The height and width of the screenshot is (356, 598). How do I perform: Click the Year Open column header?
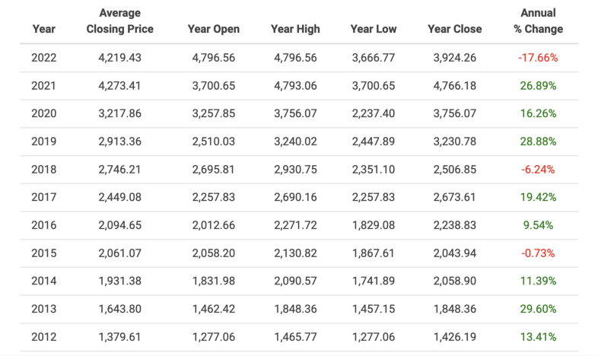213,30
